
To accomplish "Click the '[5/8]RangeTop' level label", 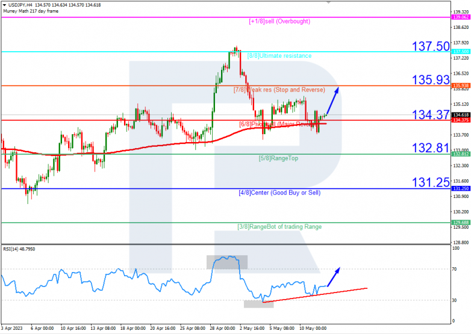I will point(278,158).
